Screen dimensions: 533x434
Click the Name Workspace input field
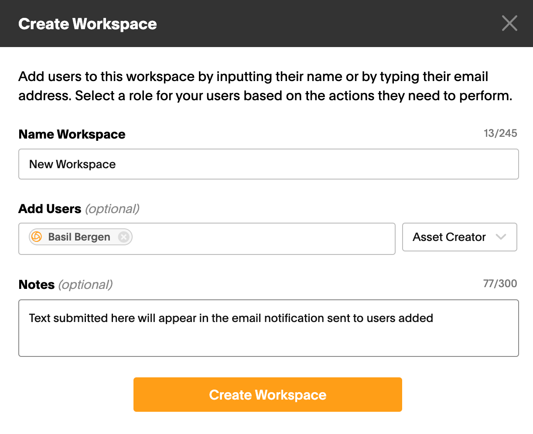(x=269, y=164)
